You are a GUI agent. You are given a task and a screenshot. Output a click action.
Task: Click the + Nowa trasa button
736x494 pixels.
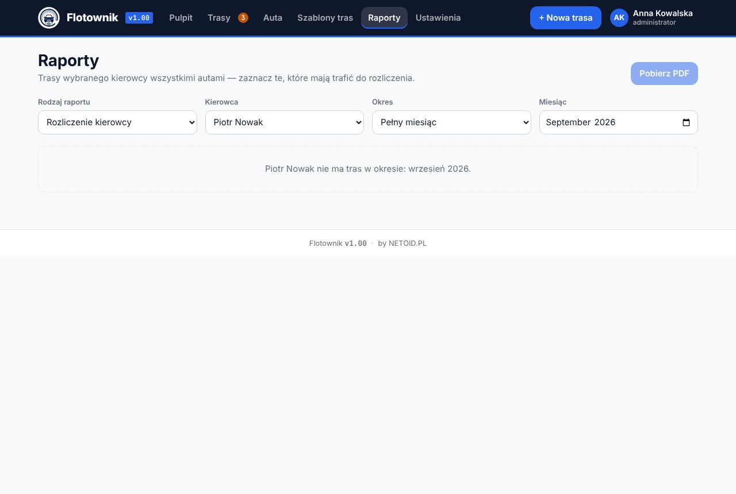coord(566,18)
